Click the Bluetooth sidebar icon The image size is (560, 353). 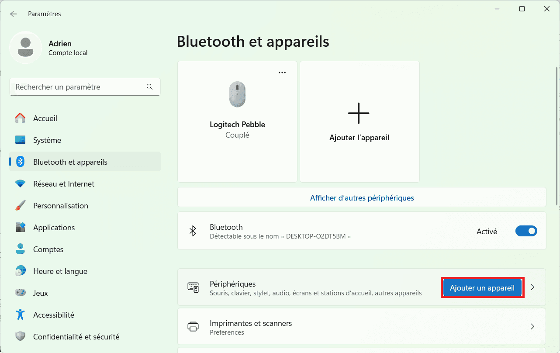pyautogui.click(x=20, y=162)
